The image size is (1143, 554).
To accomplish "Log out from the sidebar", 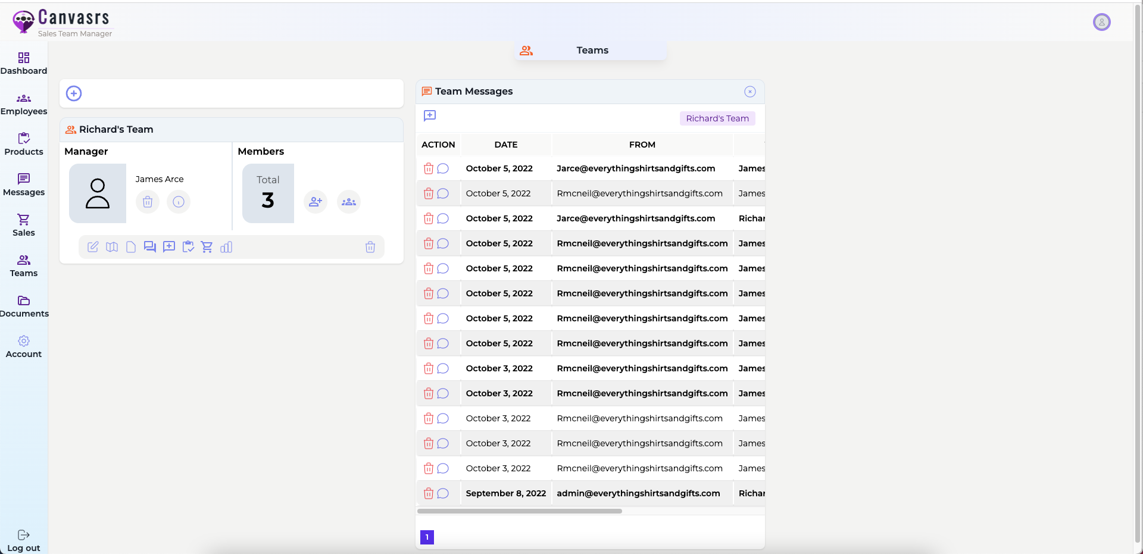I will [24, 541].
